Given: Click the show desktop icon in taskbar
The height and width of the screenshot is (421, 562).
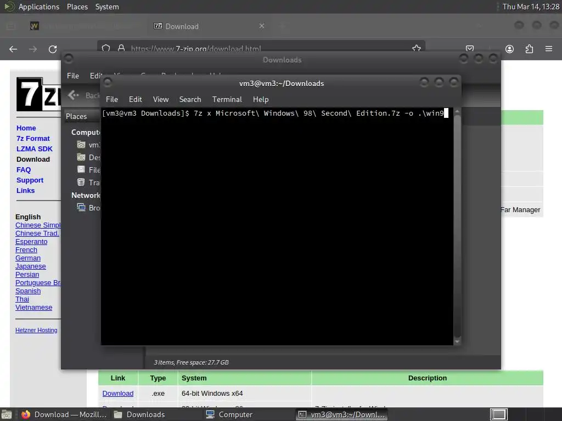Looking at the screenshot, I should click(7, 414).
